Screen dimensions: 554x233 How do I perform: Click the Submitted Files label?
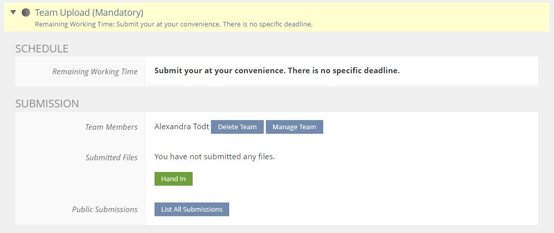coord(111,158)
